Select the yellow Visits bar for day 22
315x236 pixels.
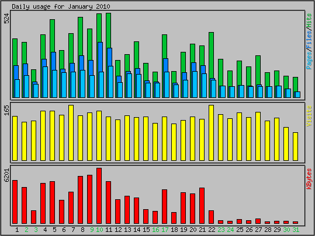(211, 133)
